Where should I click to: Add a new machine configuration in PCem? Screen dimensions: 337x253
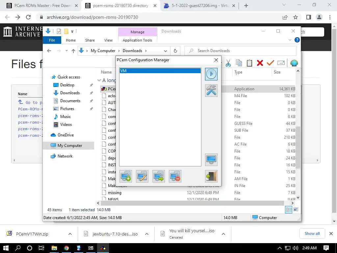point(126,176)
